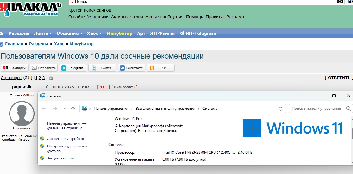Screen dimensions: 353x174
Task: Go to page 3 of the topic
Action: coord(44,78)
